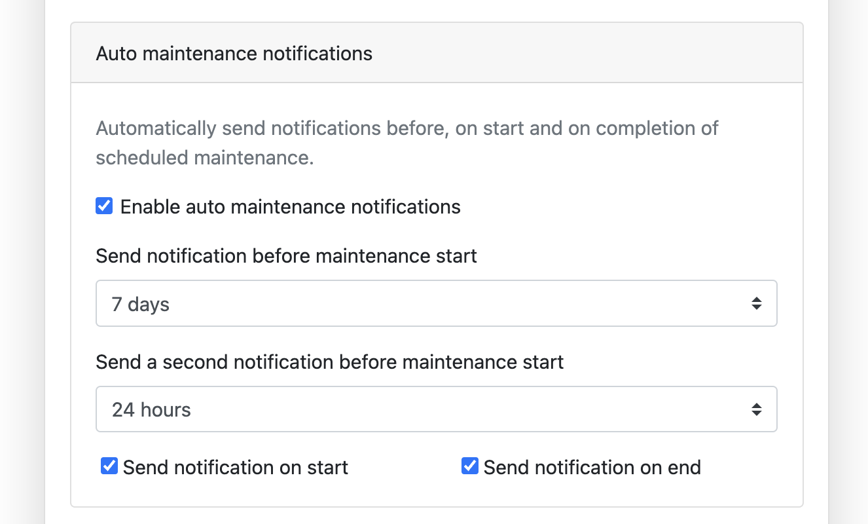Image resolution: width=868 pixels, height=524 pixels.
Task: Click the empty right side of the panel header bar
Action: coord(622,53)
